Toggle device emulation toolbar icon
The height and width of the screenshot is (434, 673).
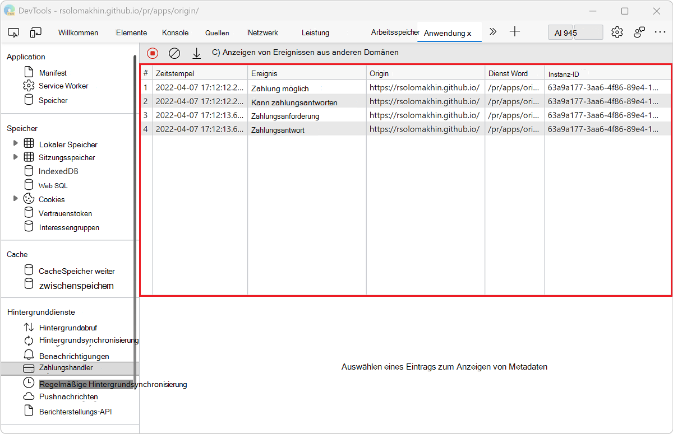click(36, 32)
